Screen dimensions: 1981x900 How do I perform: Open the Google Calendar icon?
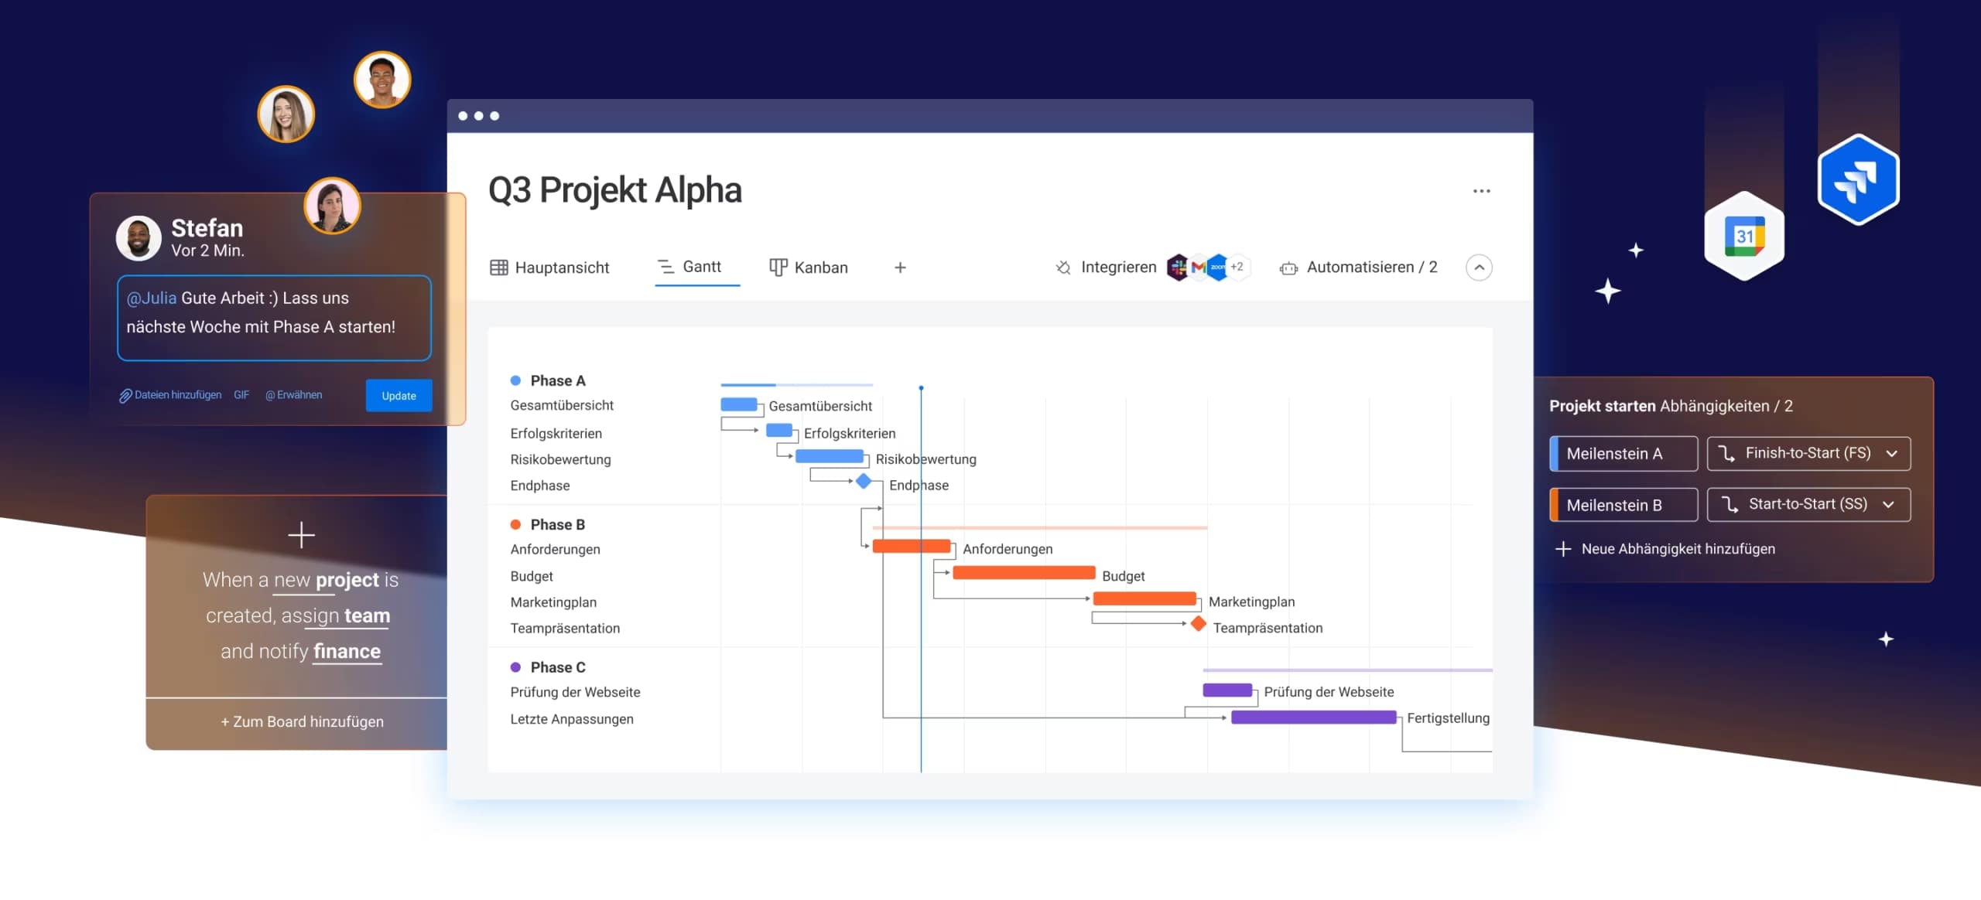[1746, 234]
